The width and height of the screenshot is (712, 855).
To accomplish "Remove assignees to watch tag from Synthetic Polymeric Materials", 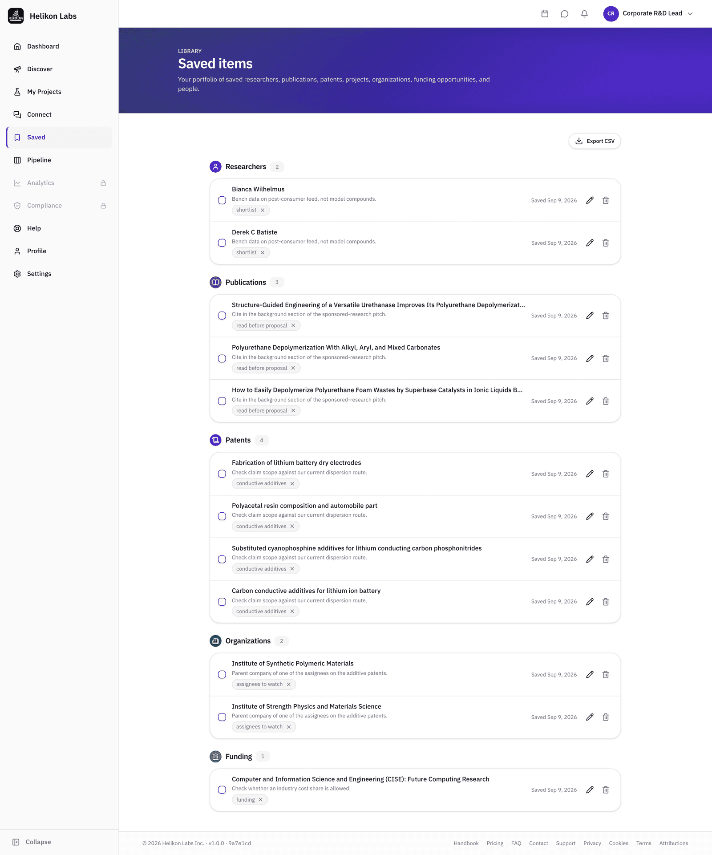I will tap(289, 685).
